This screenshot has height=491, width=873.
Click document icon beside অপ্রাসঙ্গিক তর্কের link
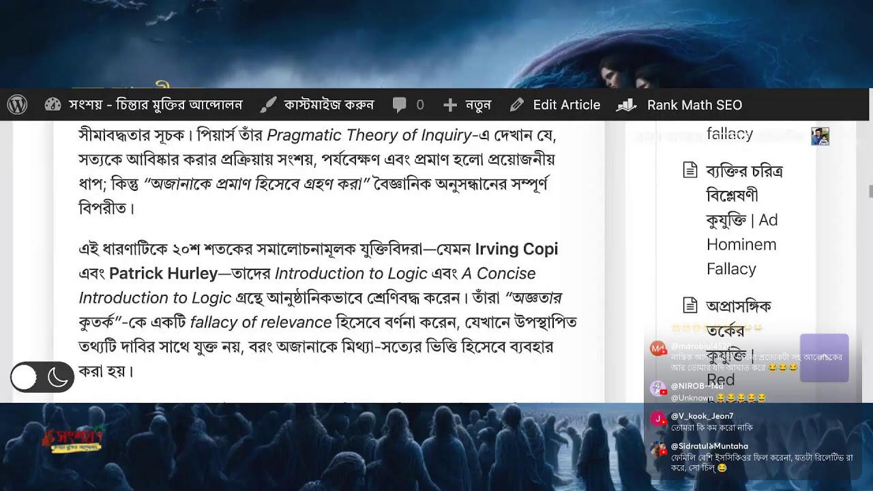coord(690,305)
